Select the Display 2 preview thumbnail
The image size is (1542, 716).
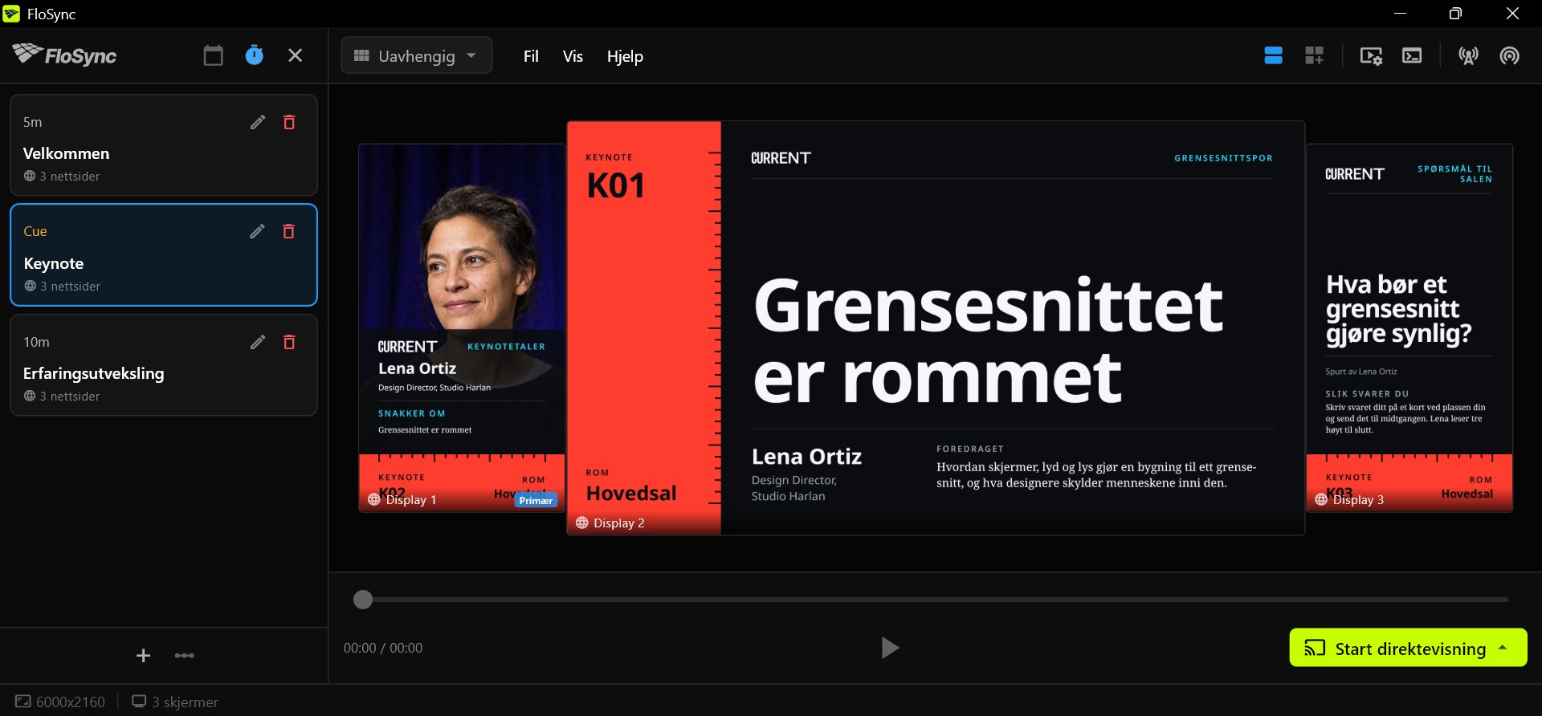point(936,327)
